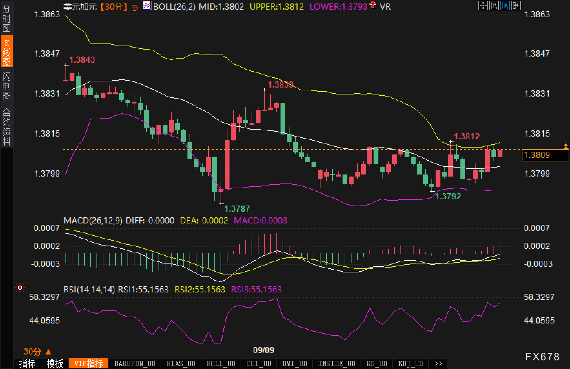
Task: Click the chart jump-to-start axis icon
Action: coord(494,6)
